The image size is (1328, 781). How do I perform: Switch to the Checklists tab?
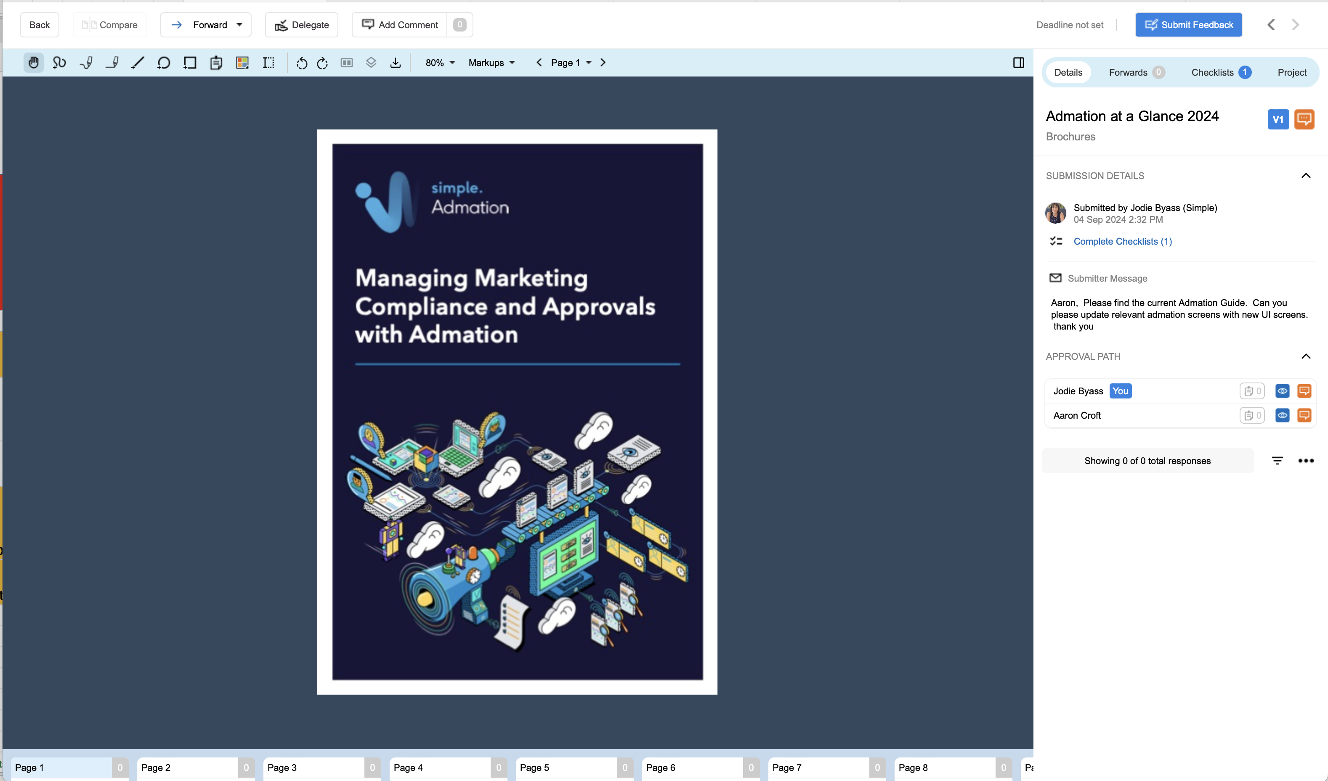tap(1221, 73)
